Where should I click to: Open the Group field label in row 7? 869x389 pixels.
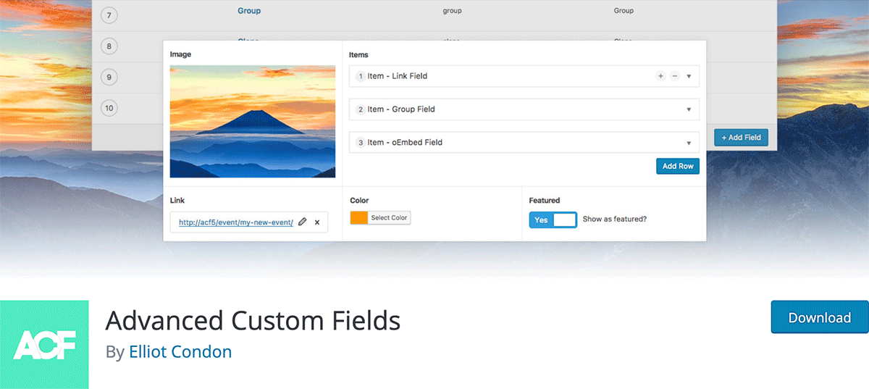[249, 11]
